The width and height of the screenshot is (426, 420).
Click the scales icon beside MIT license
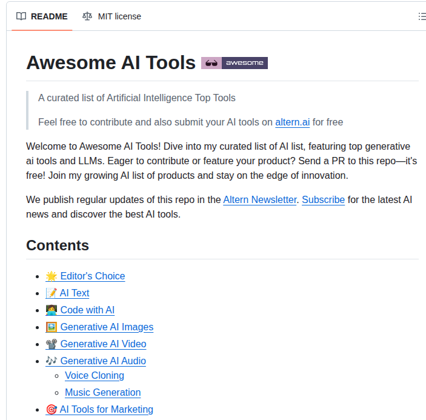pos(87,16)
